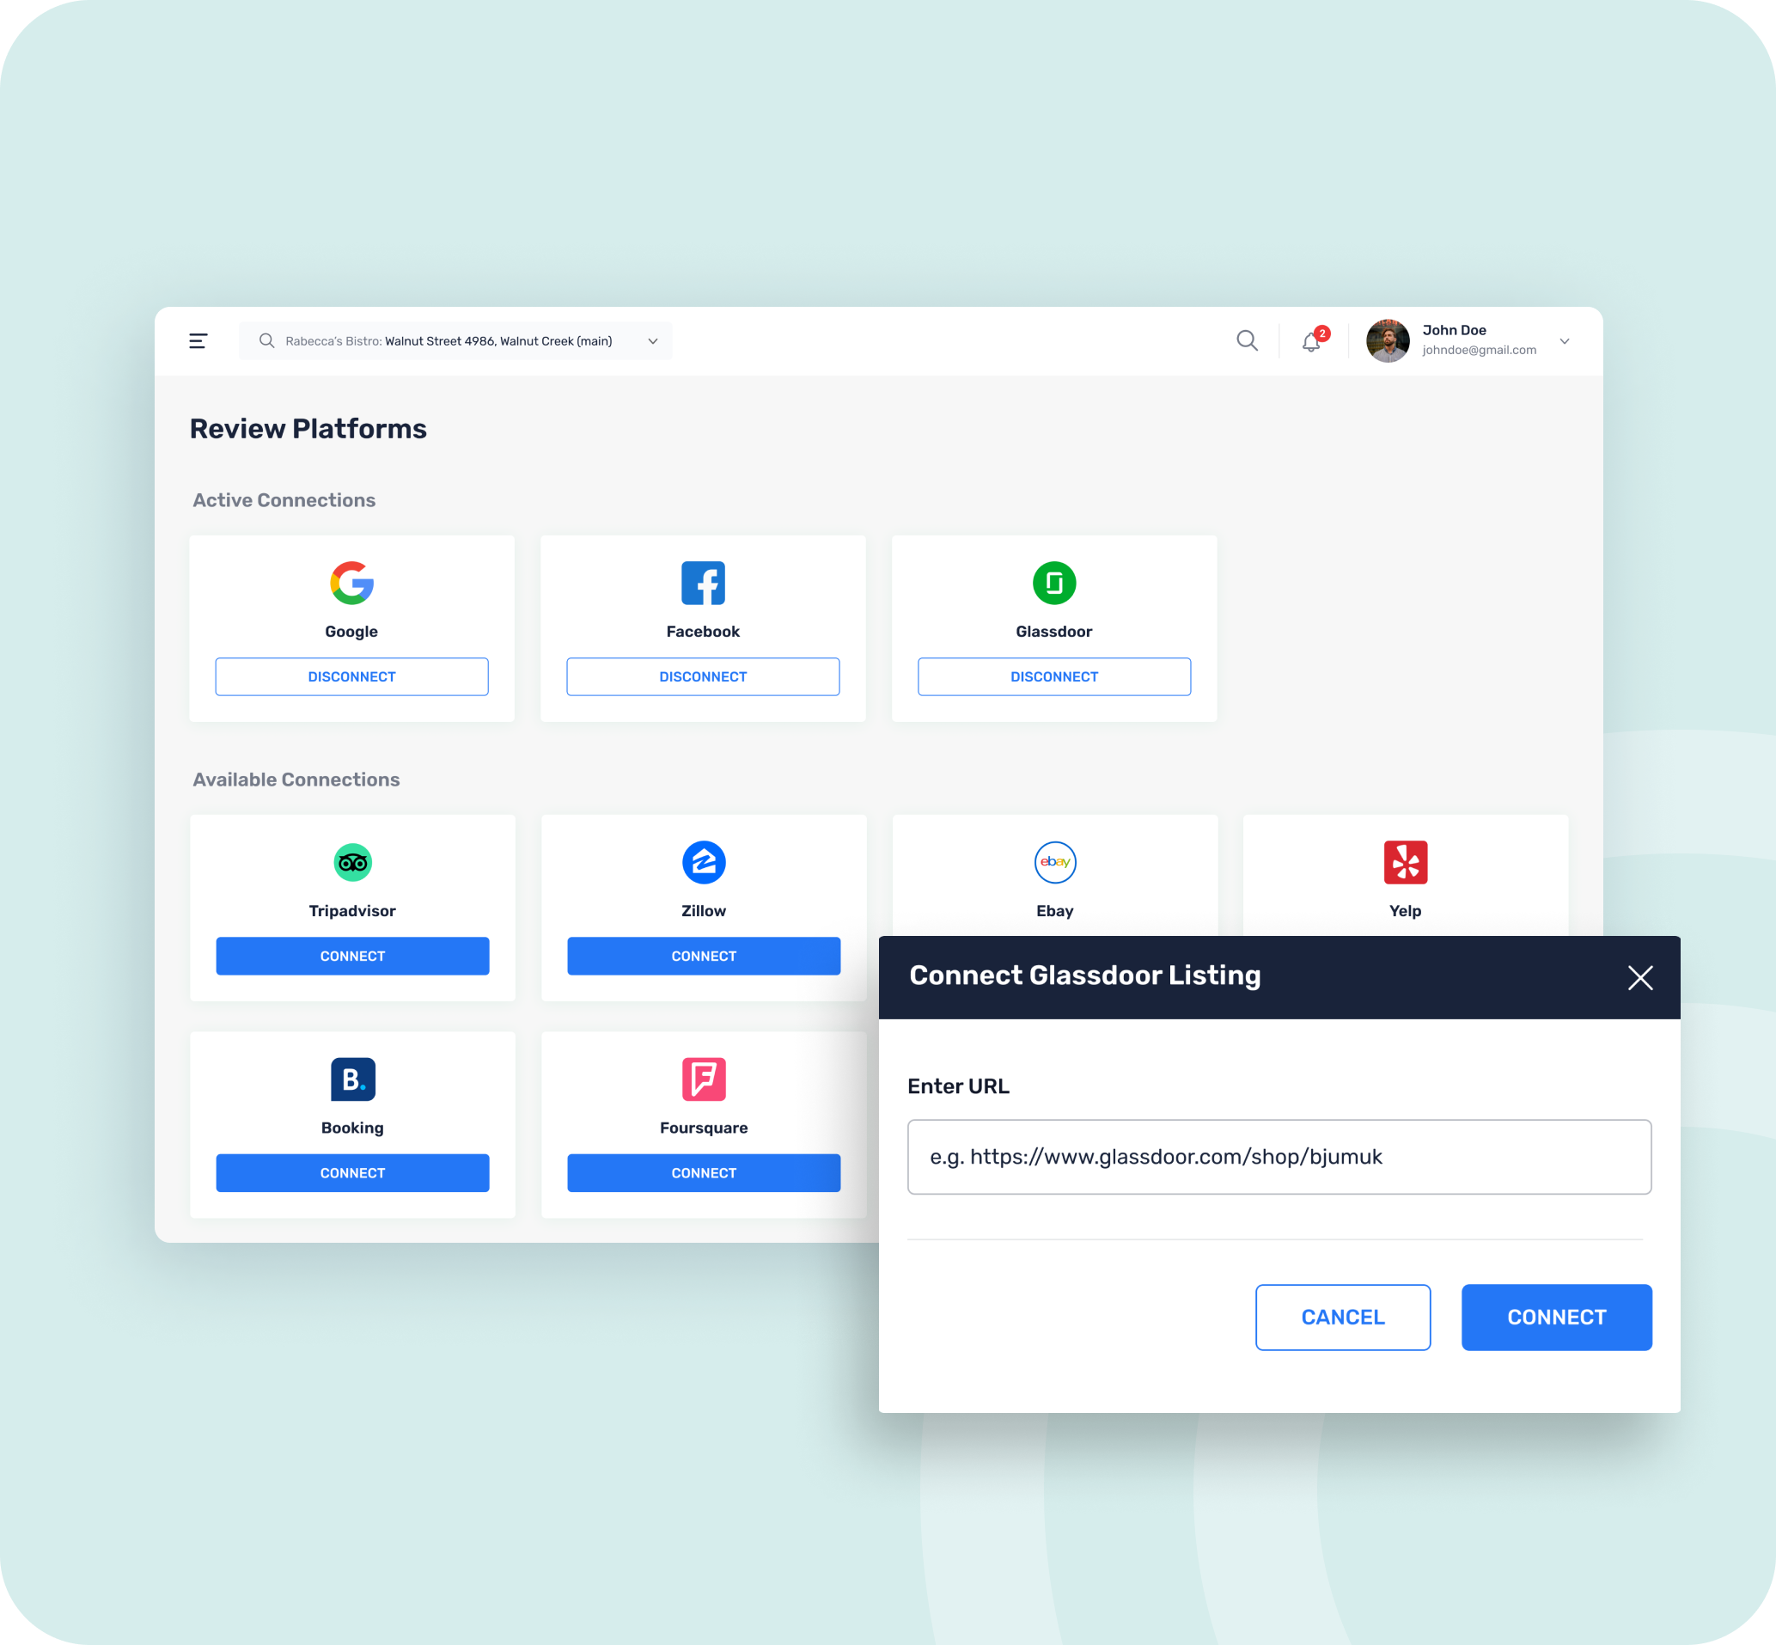Open the notification bell alerts
This screenshot has width=1776, height=1645.
pos(1314,340)
